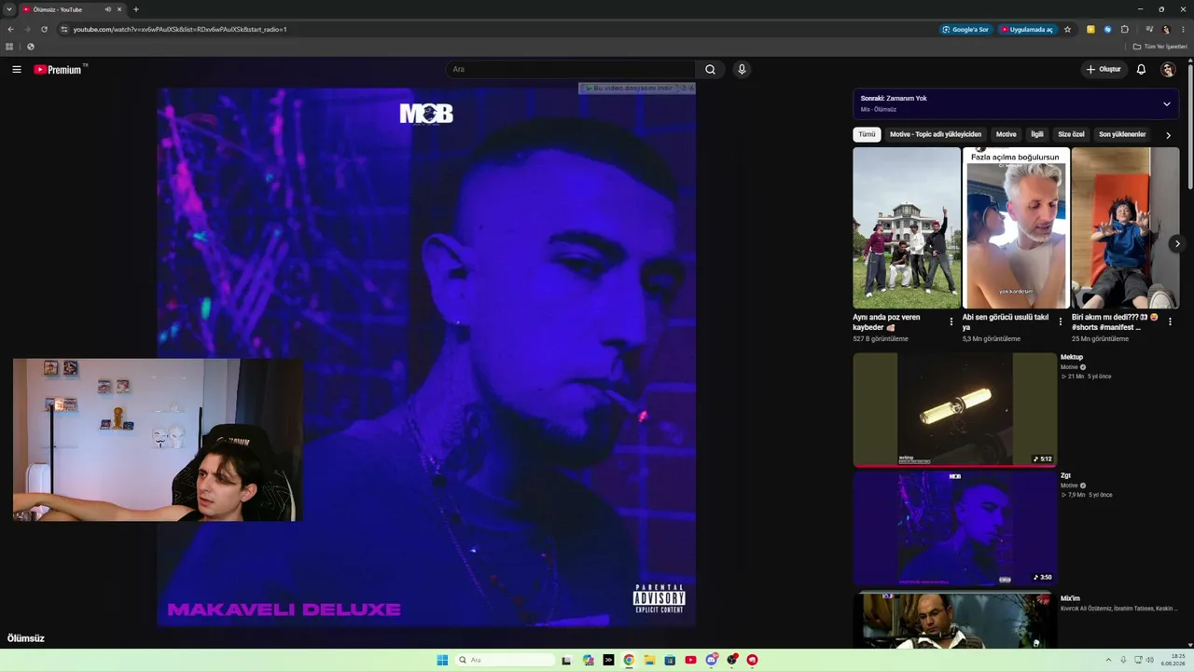Reload the YouTube page
This screenshot has width=1194, height=671.
point(44,29)
